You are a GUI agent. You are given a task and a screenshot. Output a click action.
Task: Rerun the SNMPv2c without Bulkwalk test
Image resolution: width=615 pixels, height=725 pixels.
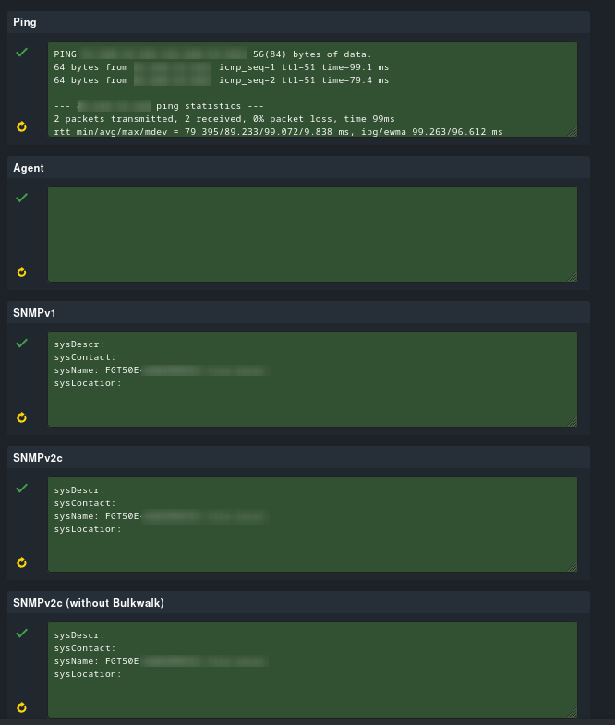pyautogui.click(x=22, y=707)
